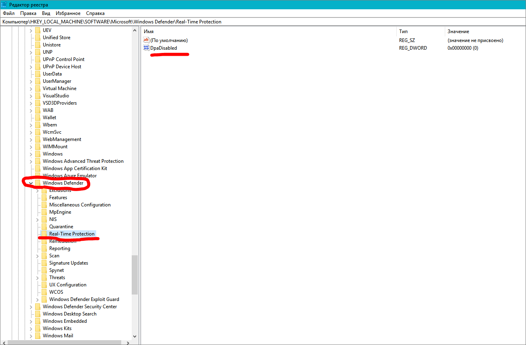Screen dimensions: 526x345
Task: Open the Избранное menu
Action: [68, 13]
